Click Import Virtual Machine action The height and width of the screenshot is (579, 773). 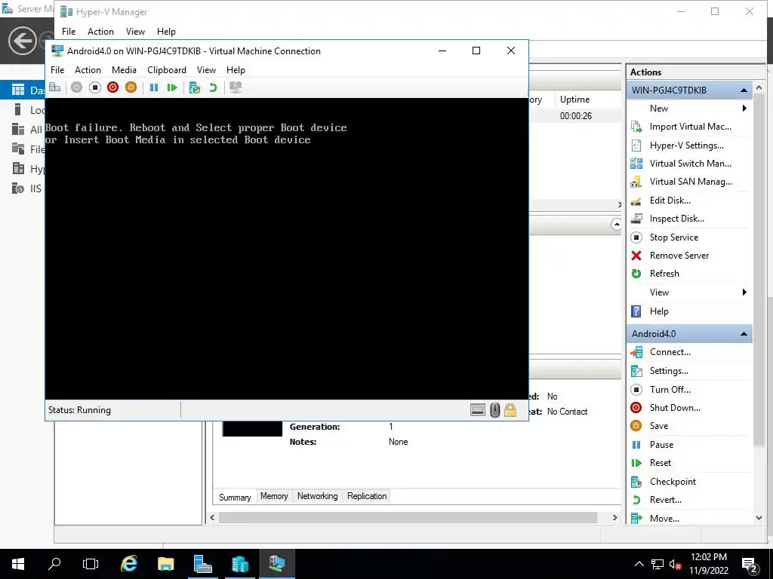tap(688, 127)
